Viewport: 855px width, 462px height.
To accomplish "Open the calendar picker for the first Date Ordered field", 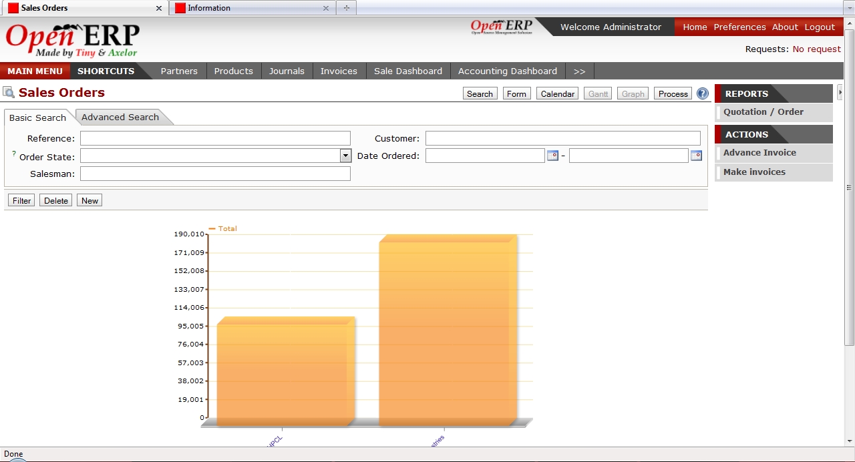I will tap(552, 155).
